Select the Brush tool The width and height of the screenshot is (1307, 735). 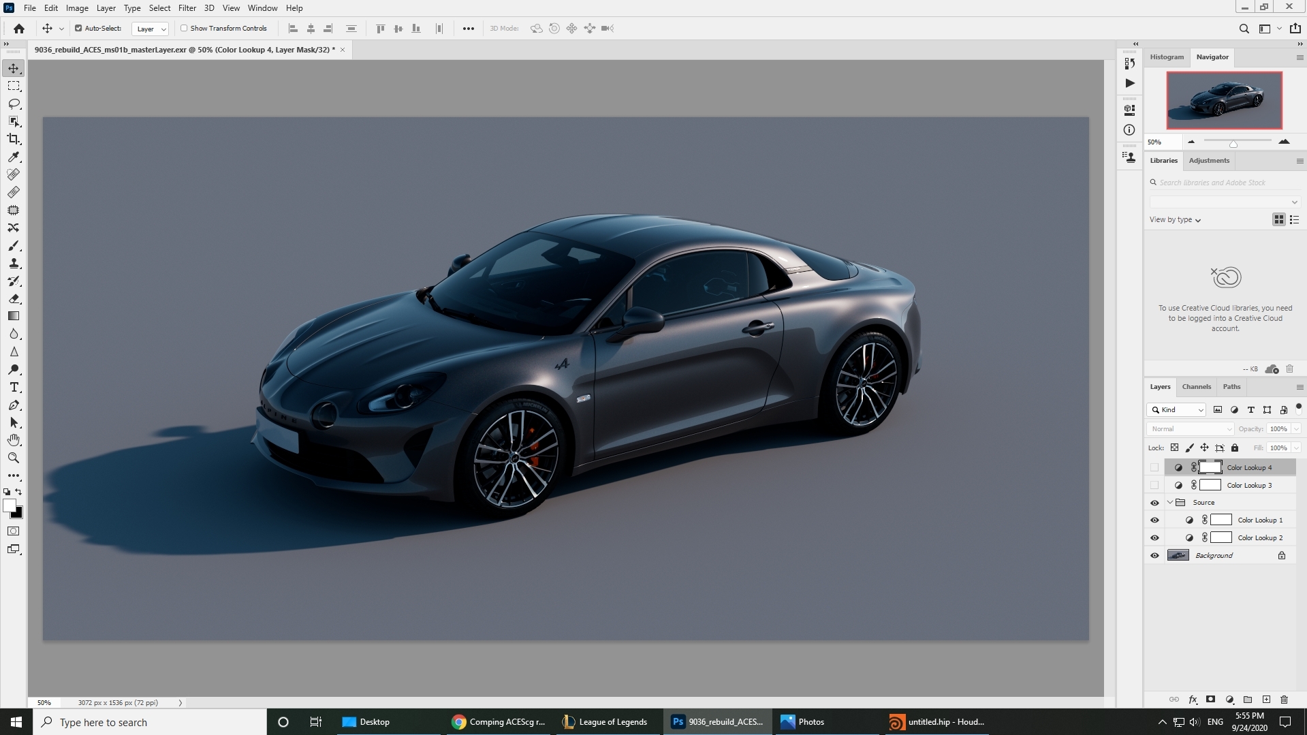[x=14, y=245]
